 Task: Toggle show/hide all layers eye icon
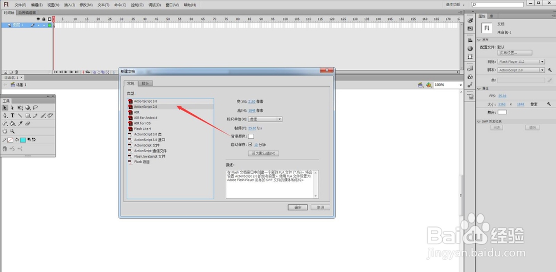(38, 19)
